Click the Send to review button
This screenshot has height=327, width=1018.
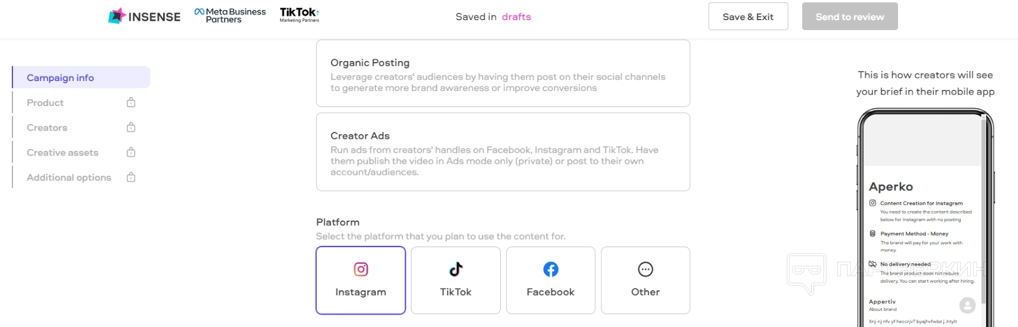click(850, 17)
